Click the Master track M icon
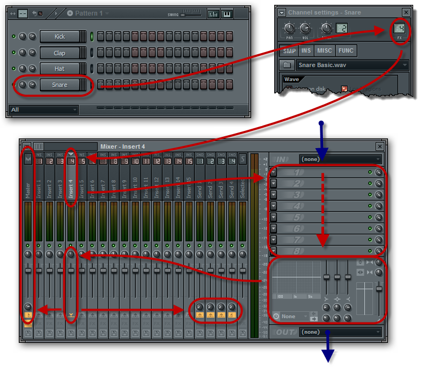Screen dimensions: 425x367 (x=28, y=159)
